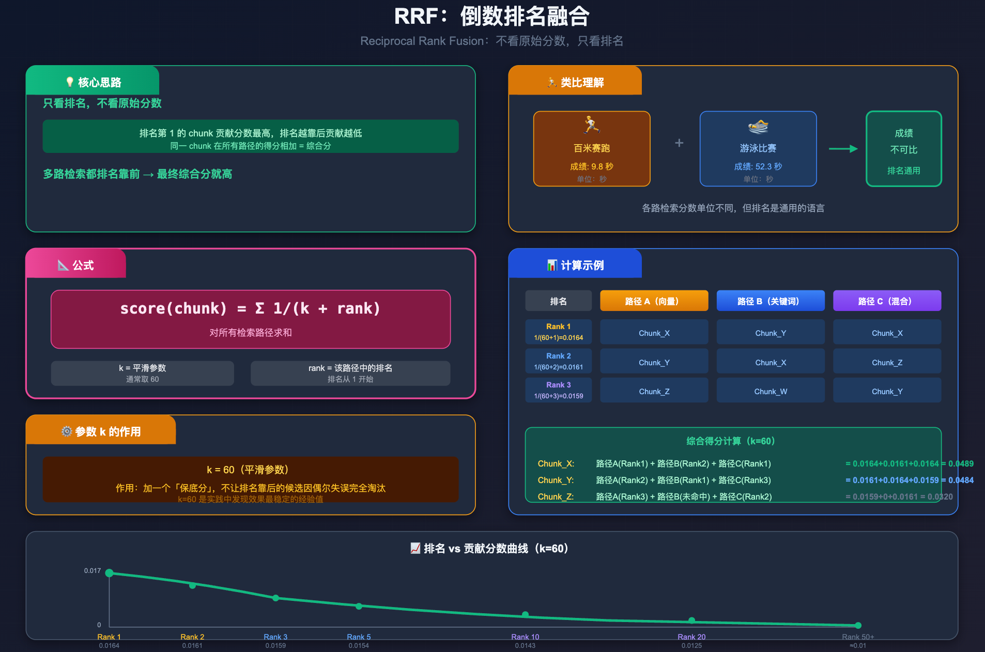Screen dimensions: 985x652
Task: Click the Rank 1 point on the curve
Action: click(109, 573)
